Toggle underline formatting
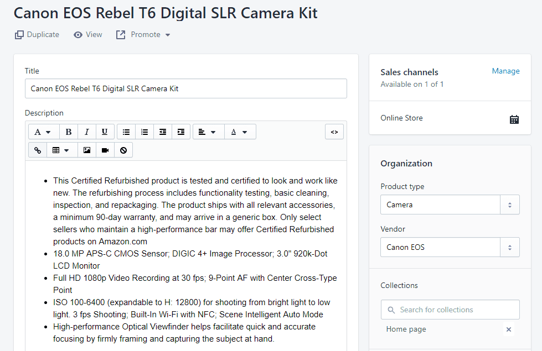 [x=105, y=132]
